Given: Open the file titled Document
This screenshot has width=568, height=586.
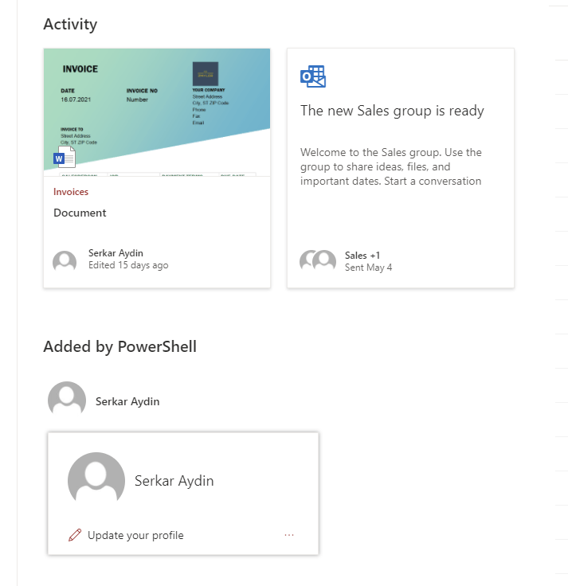Looking at the screenshot, I should (x=80, y=213).
